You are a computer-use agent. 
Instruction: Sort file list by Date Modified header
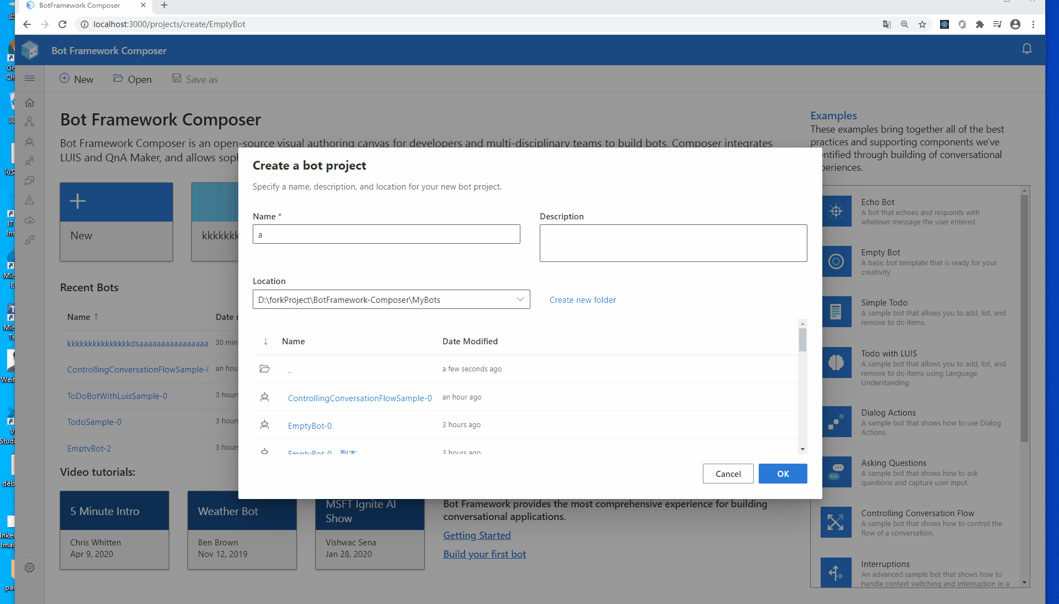tap(469, 341)
